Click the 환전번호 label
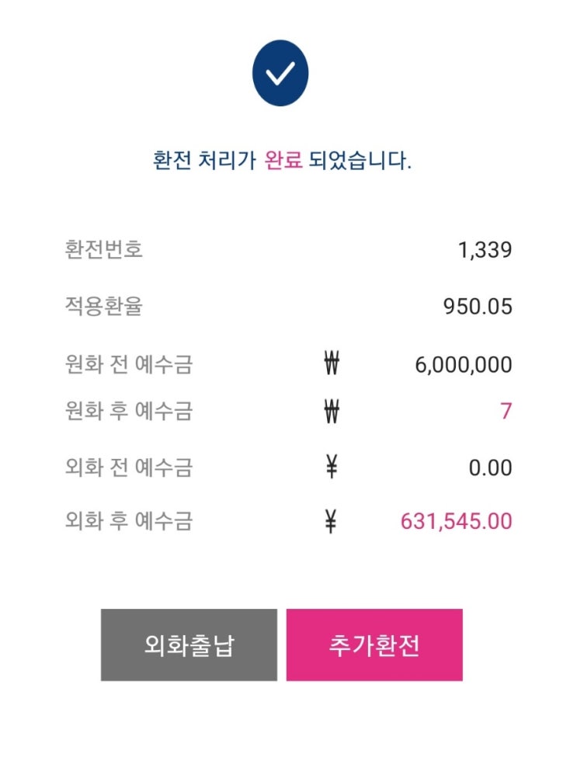This screenshot has height=782, width=577. (104, 249)
